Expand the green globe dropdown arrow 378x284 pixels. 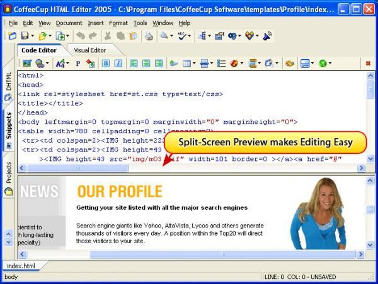pos(330,64)
